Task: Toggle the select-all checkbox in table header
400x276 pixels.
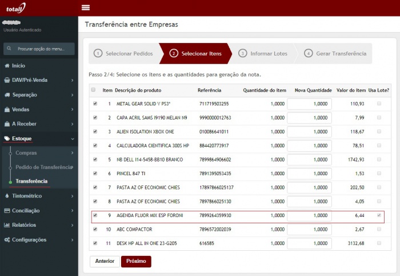Action: pyautogui.click(x=94, y=90)
